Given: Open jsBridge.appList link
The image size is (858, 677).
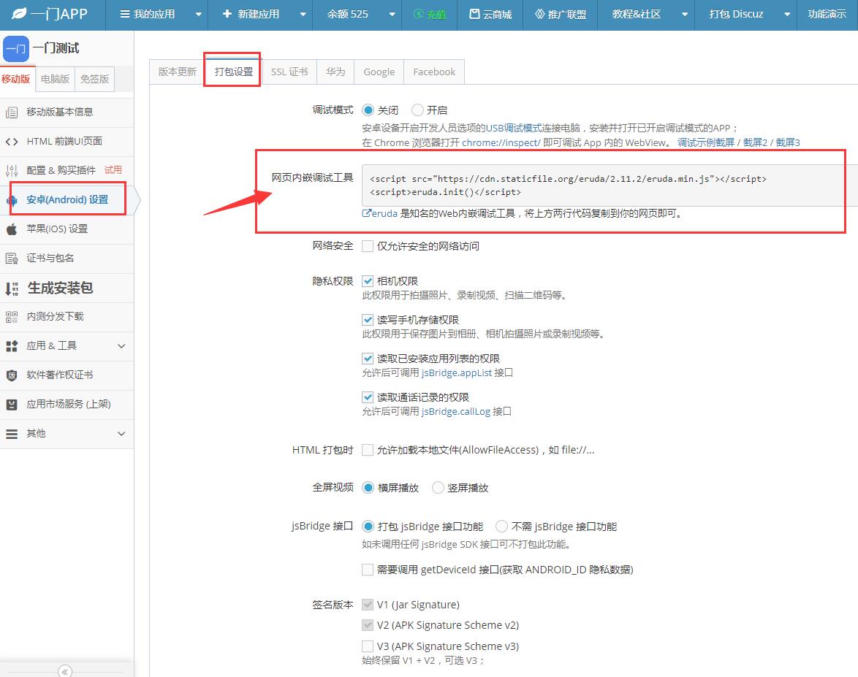Looking at the screenshot, I should pos(456,373).
